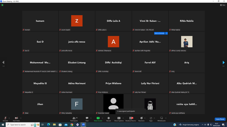227x127 pixels.
Task: Select the zoom baa03 tile with the Z avatar
Action: tap(77, 21)
